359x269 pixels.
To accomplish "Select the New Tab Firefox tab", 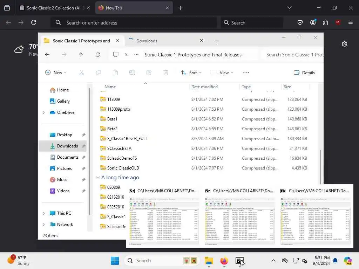I will [134, 8].
